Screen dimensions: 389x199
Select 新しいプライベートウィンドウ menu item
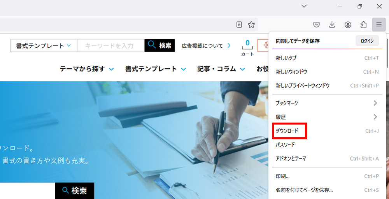pos(327,86)
